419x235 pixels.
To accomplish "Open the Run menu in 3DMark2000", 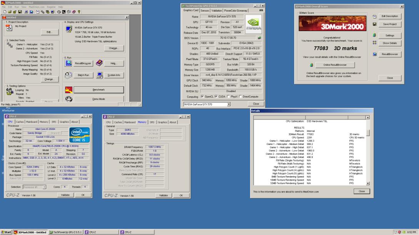I will coord(17,7).
